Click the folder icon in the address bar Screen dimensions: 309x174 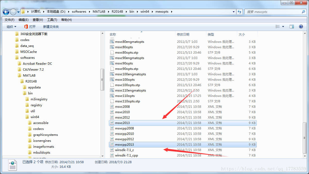(x=23, y=12)
